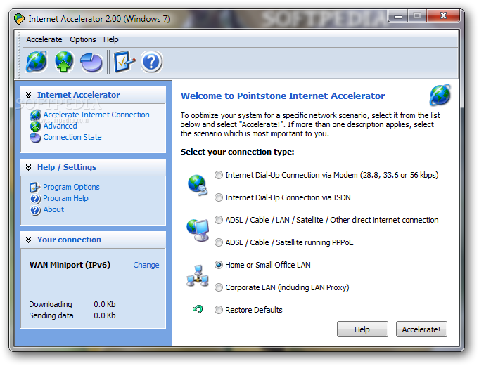Click the Sending data 0.0 Kb value

(105, 315)
